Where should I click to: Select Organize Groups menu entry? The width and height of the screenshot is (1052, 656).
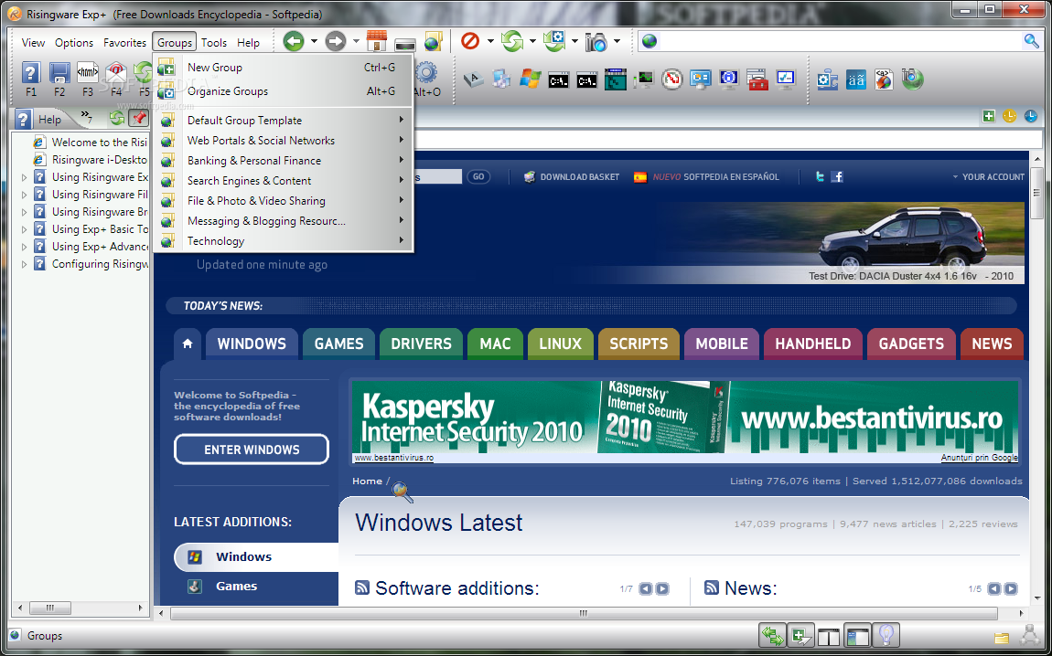click(284, 91)
